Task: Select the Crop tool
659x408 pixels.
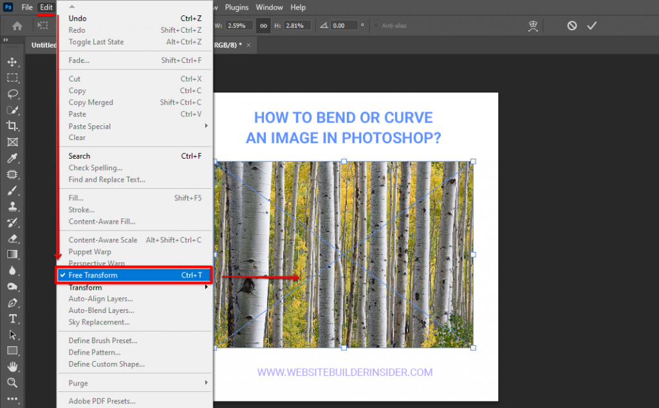Action: [x=12, y=126]
